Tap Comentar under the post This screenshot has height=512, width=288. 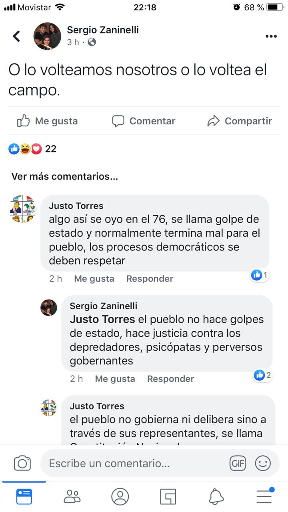(x=144, y=121)
